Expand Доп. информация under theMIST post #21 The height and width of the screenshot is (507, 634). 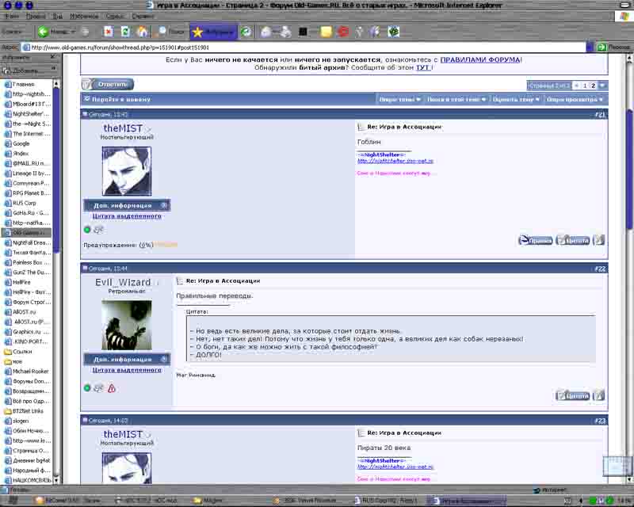[127, 205]
